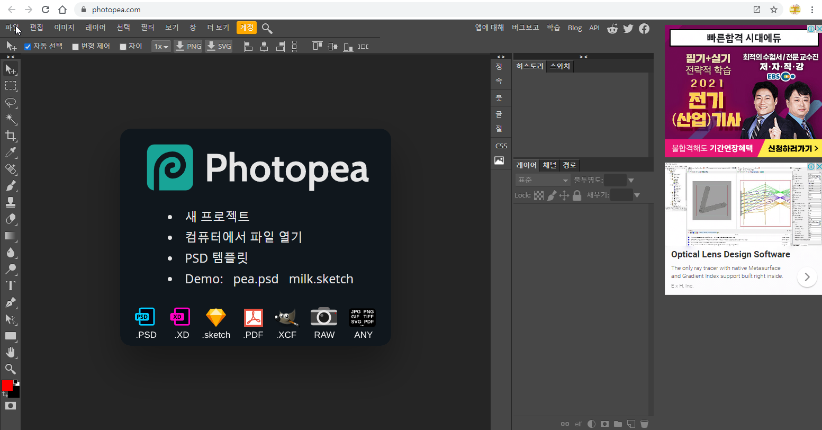Select the Hand tool
The height and width of the screenshot is (430, 822).
click(11, 353)
